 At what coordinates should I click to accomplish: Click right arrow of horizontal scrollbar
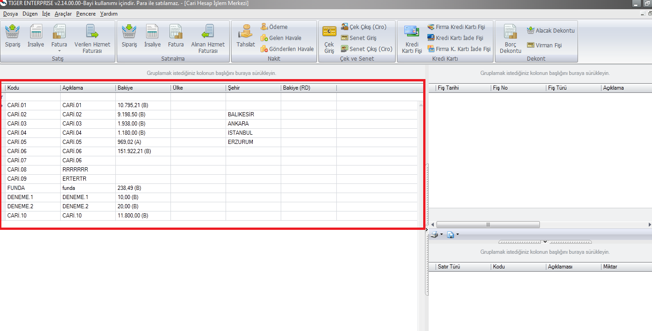click(649, 224)
